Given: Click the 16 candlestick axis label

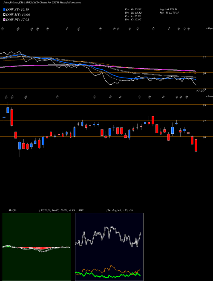Looking at the screenshot, I should pyautogui.click(x=204, y=138).
